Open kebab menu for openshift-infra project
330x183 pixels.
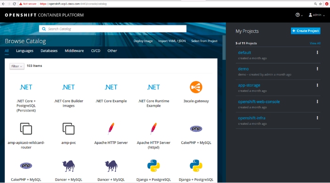point(317,118)
